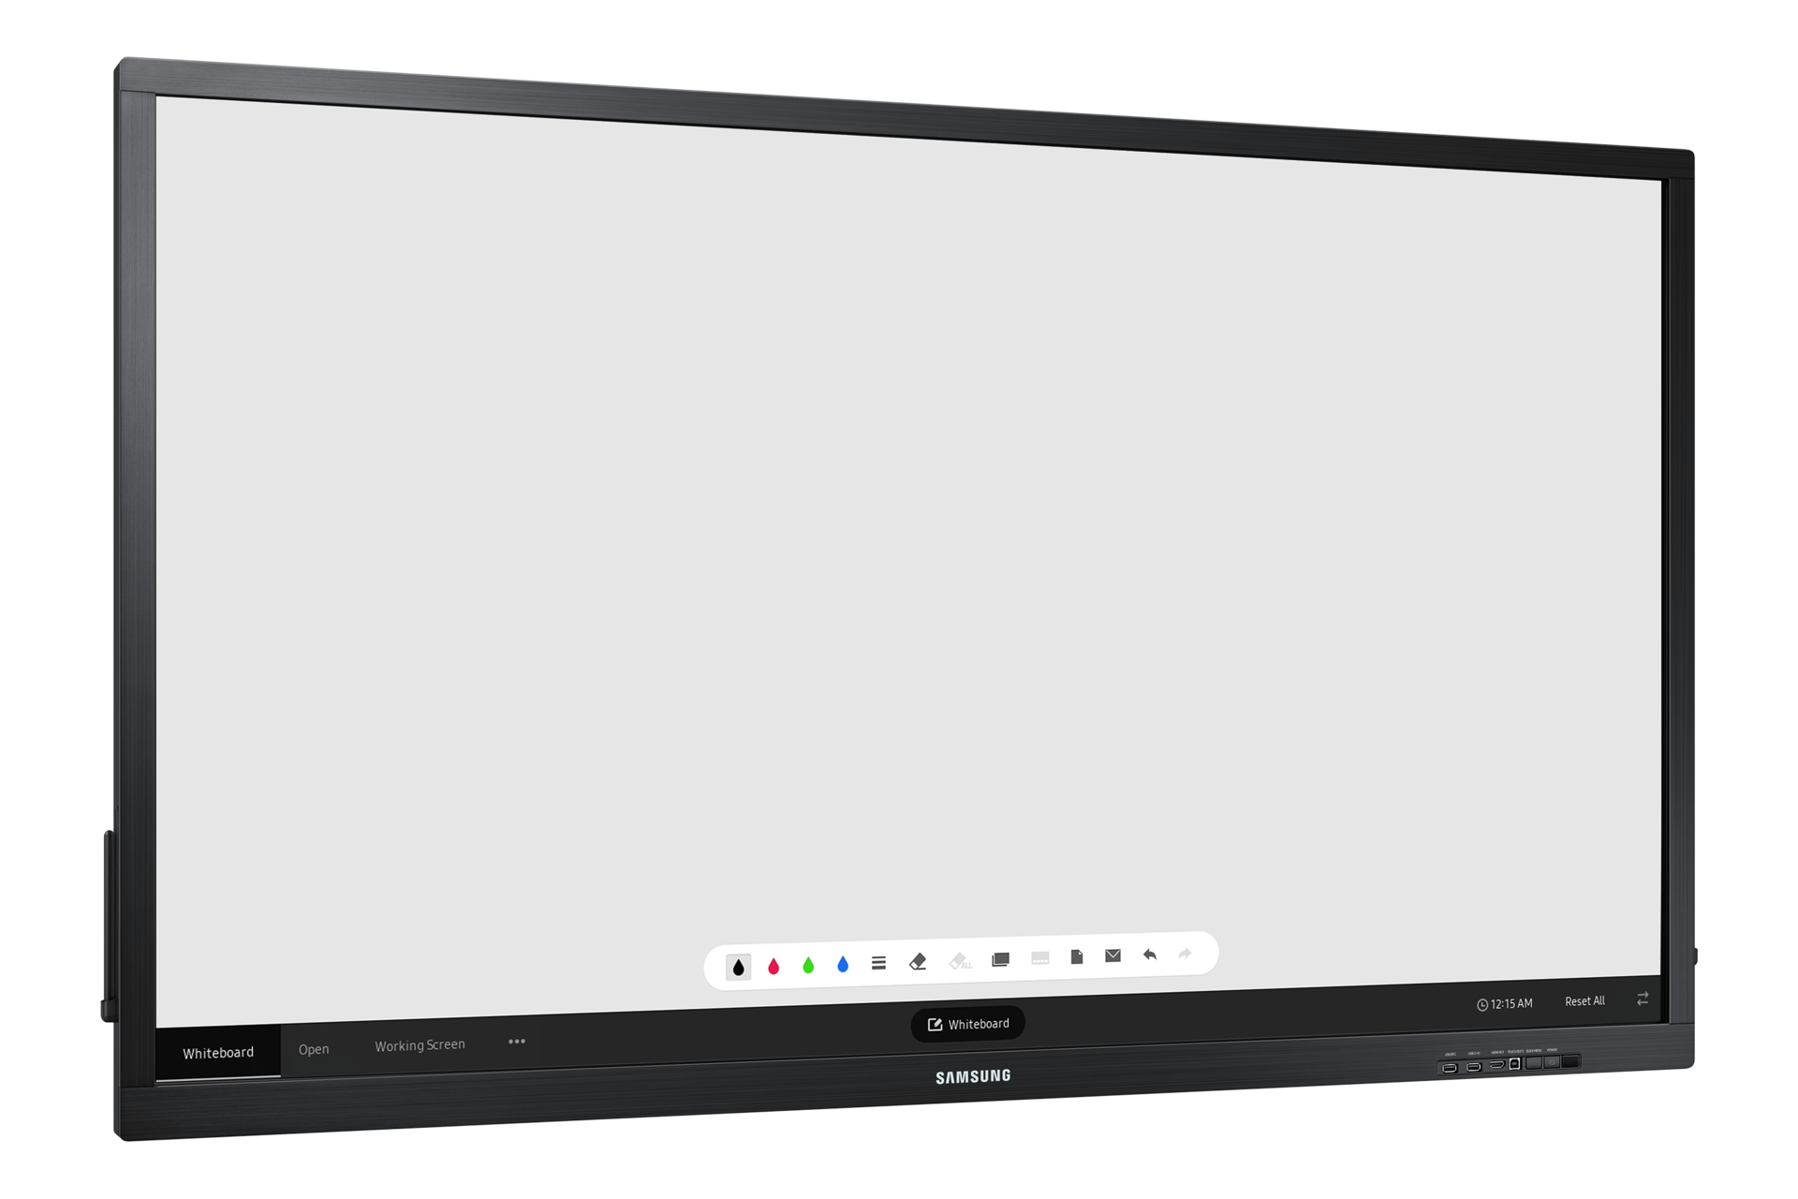1798x1199 pixels.
Task: Select the black ink color
Action: pos(741,961)
